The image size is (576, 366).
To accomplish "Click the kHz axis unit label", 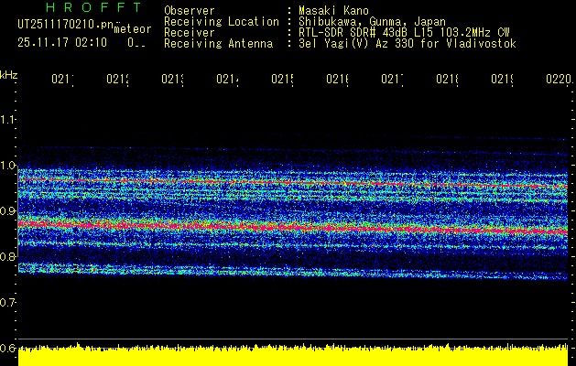I will tap(8, 73).
